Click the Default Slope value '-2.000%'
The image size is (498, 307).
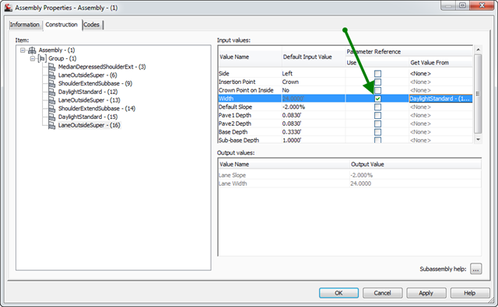point(293,107)
